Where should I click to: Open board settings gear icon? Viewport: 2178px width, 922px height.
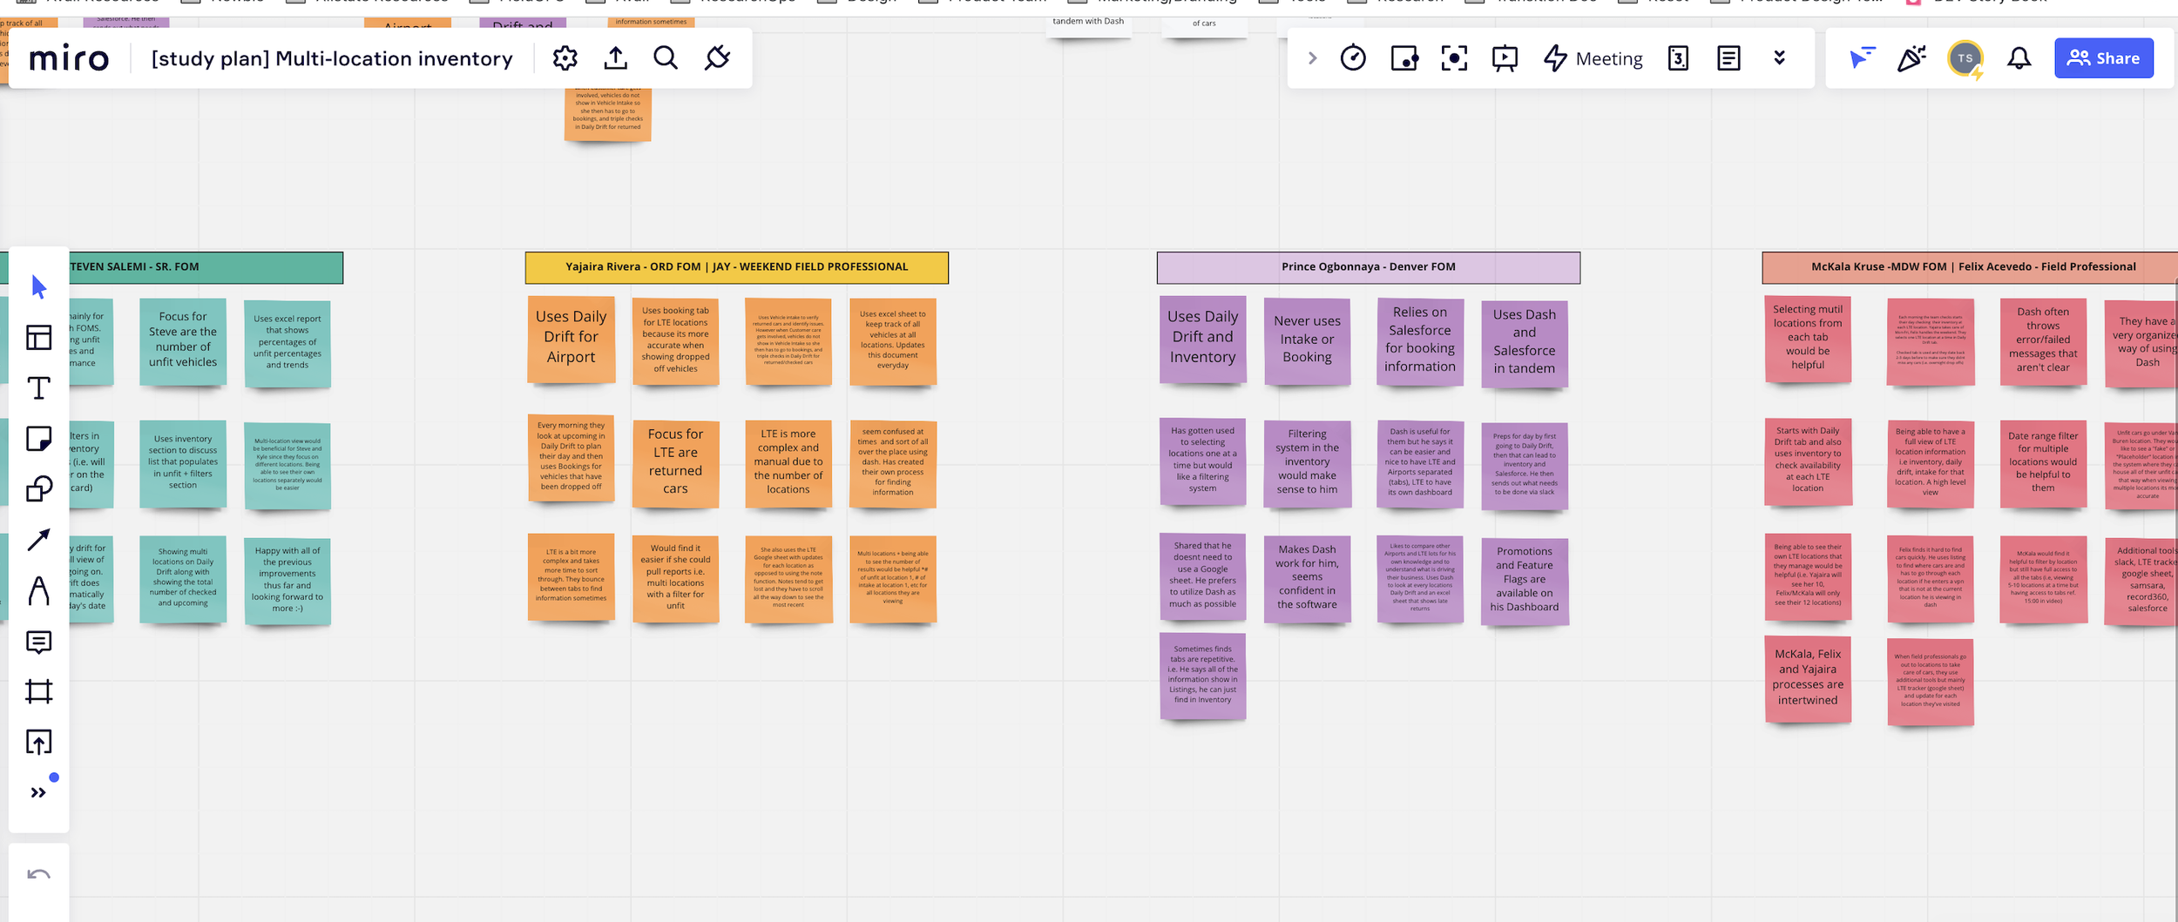565,58
